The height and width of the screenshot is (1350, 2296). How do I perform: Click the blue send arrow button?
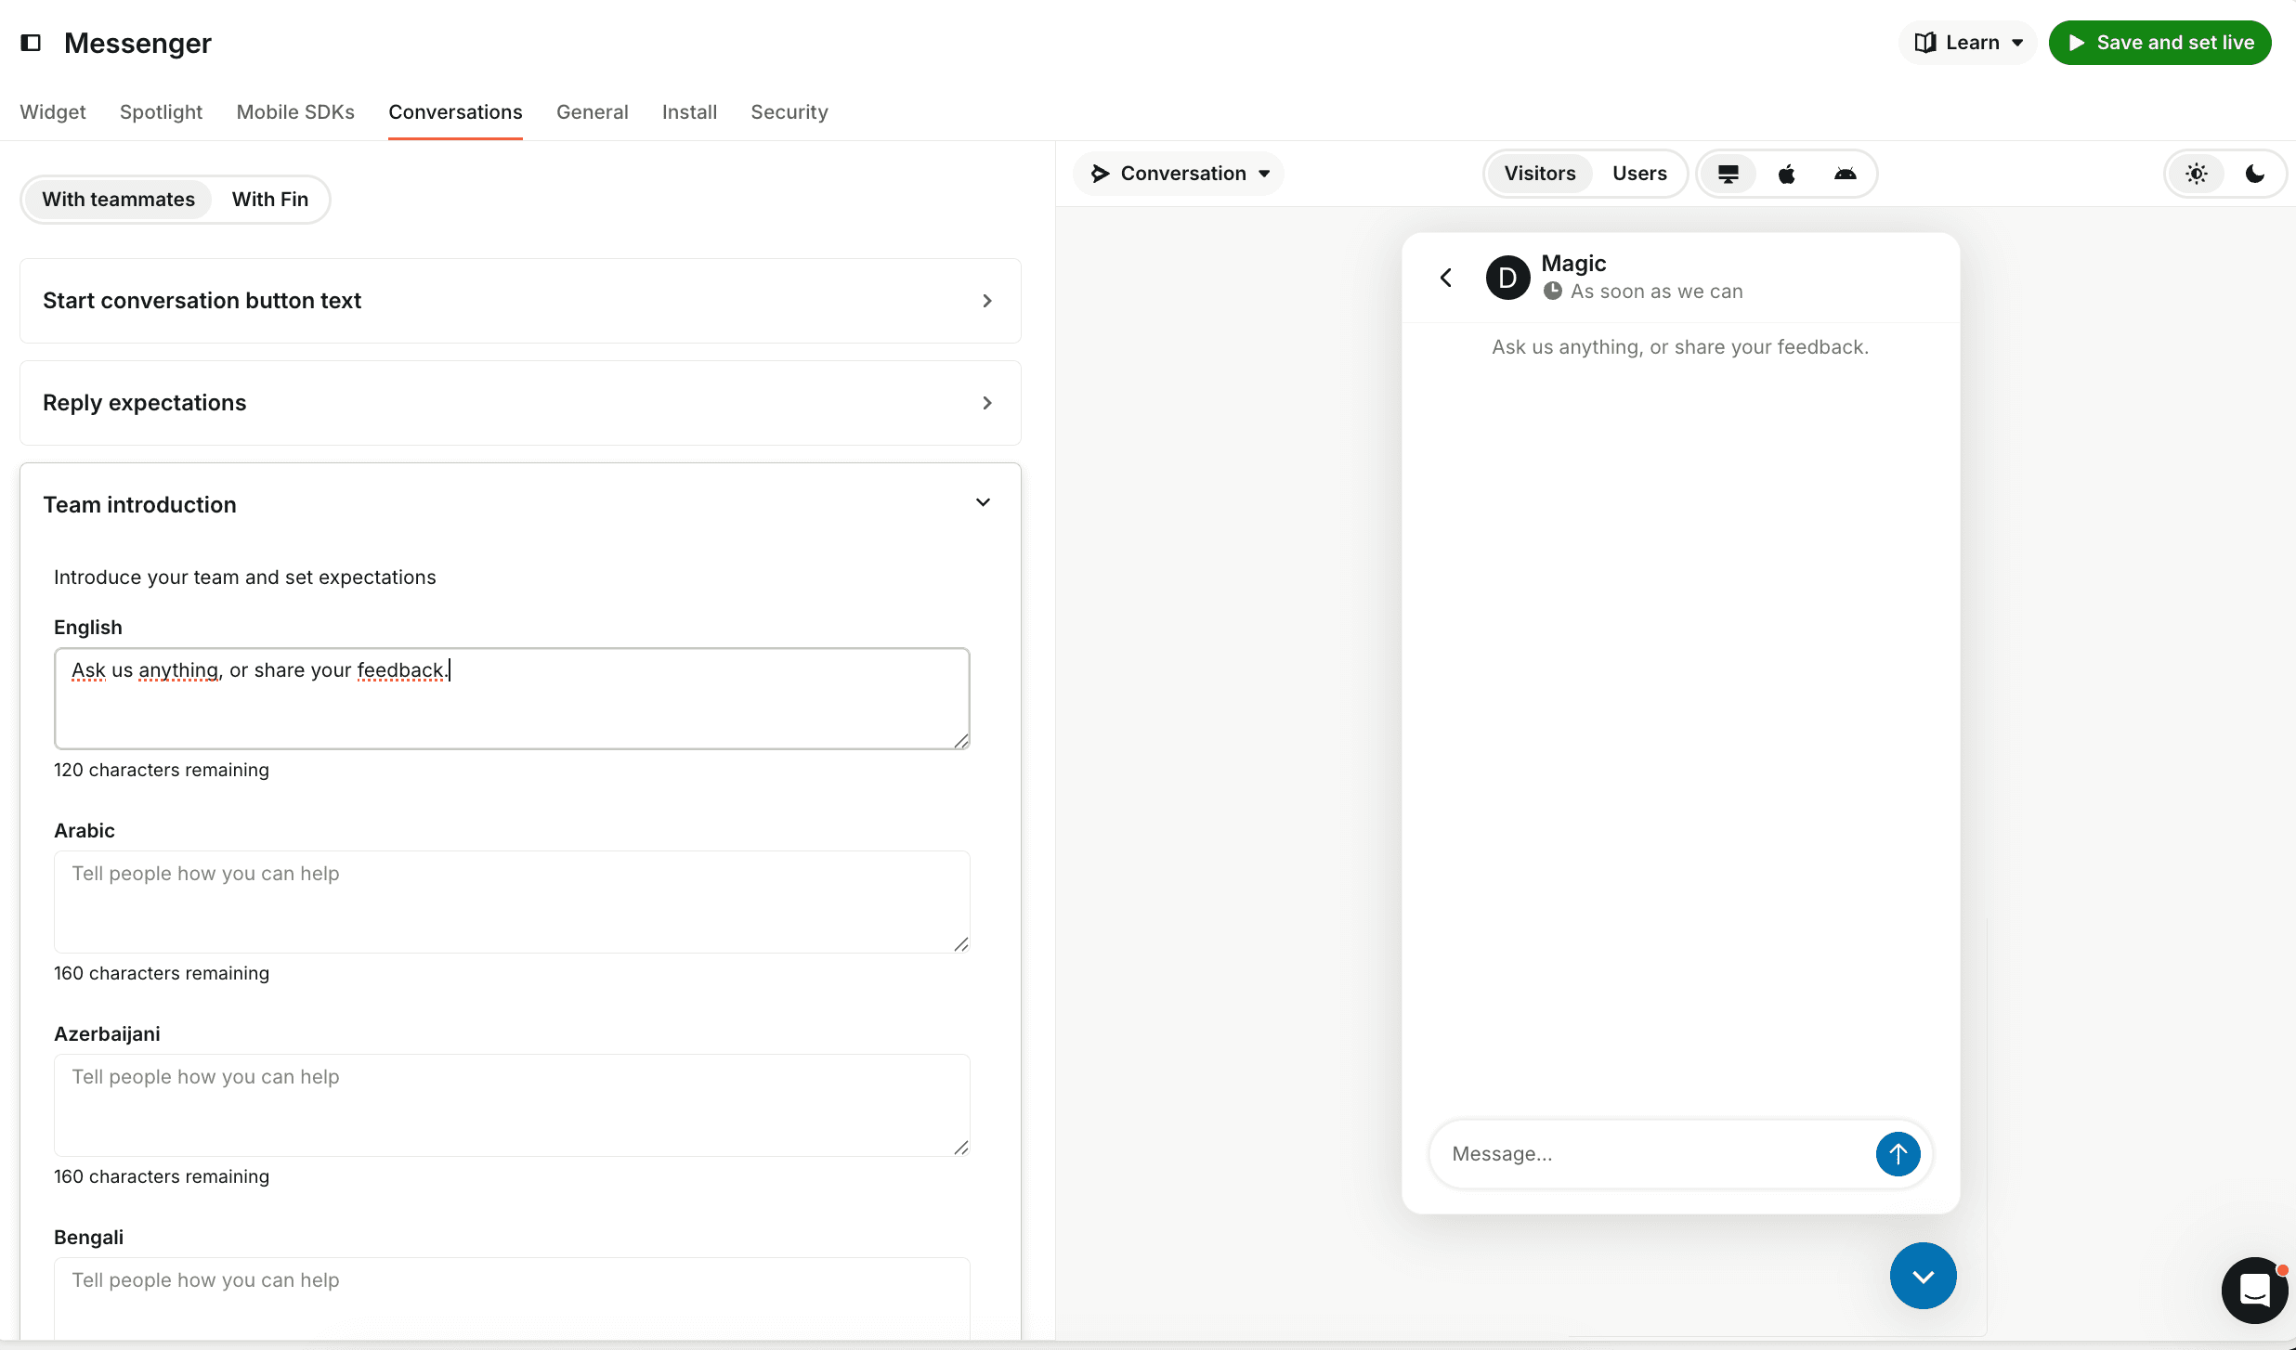(1898, 1154)
